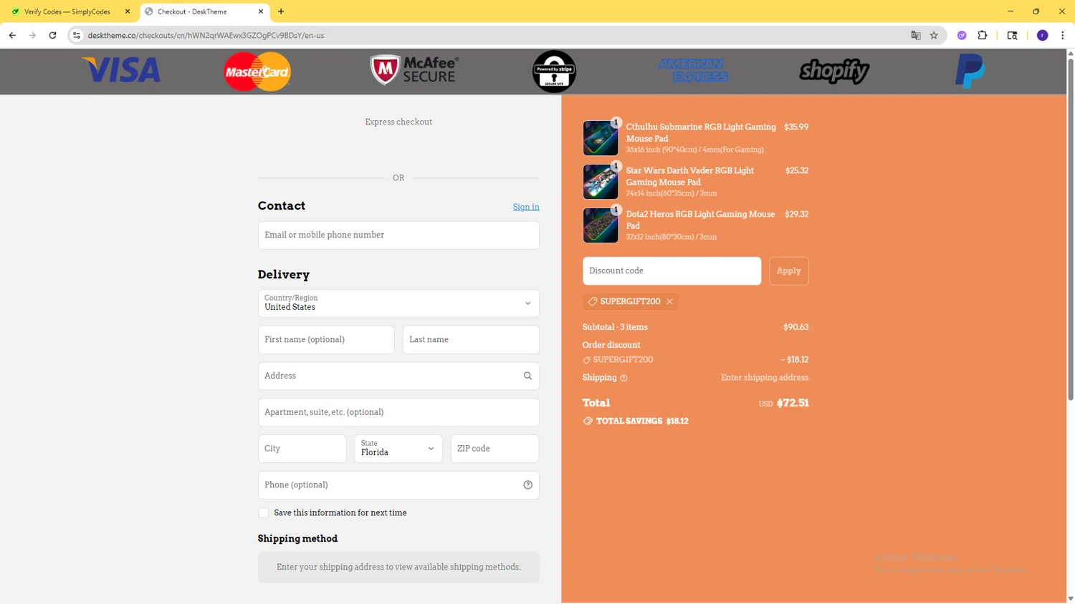Click the $35.99 price

point(796,127)
